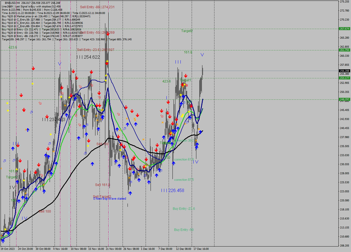The height and width of the screenshot is (252, 351).
Task: Select the red down arrow at the far-left chart edge
Action: coord(21,95)
